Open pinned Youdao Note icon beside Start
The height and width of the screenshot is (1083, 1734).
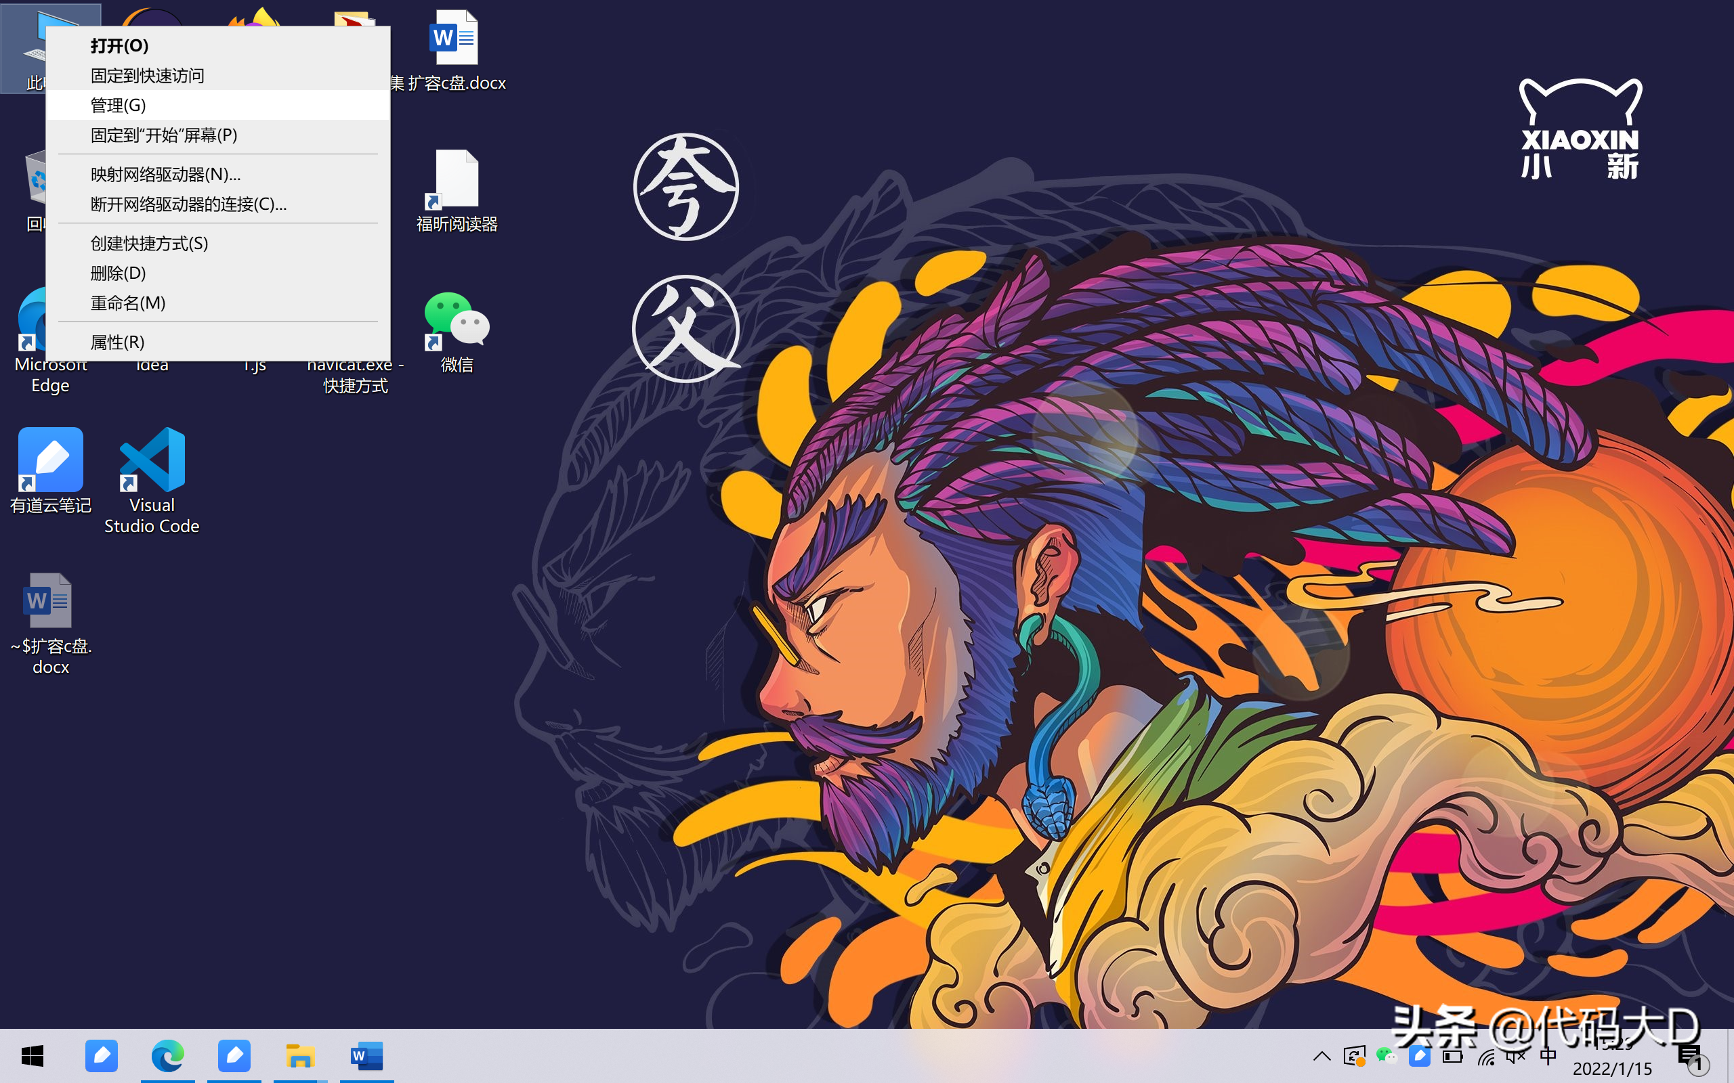point(101,1056)
